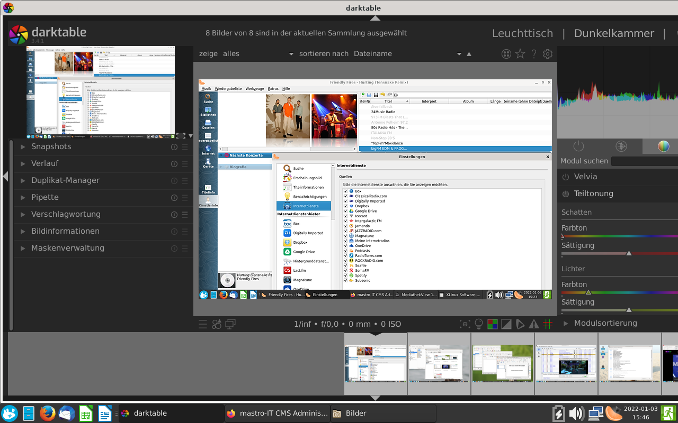Toggle the overexposure warning triangle icon
This screenshot has width=678, height=423.
pos(534,324)
